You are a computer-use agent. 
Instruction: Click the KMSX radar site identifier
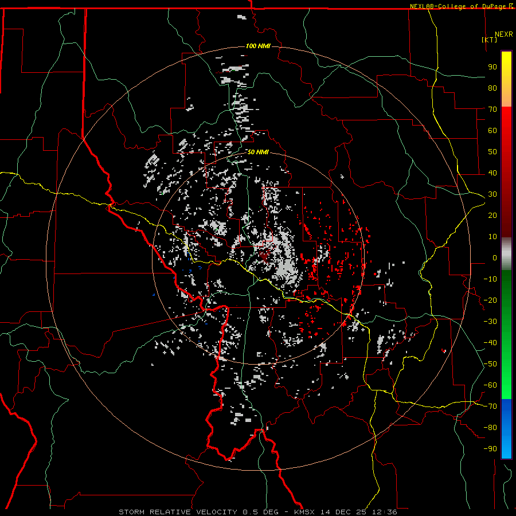304,512
